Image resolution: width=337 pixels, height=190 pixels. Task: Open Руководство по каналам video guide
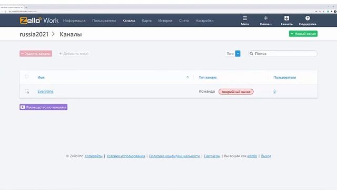pyautogui.click(x=43, y=107)
